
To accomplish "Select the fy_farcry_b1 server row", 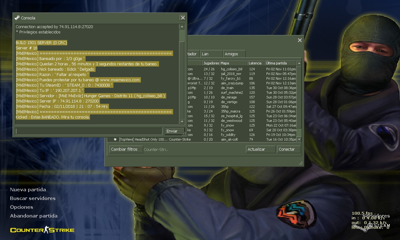I will (242, 78).
